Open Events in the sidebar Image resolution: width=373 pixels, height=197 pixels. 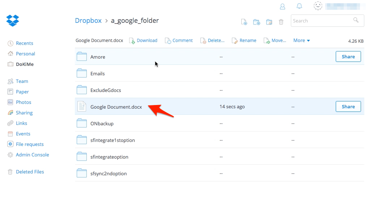(x=23, y=134)
